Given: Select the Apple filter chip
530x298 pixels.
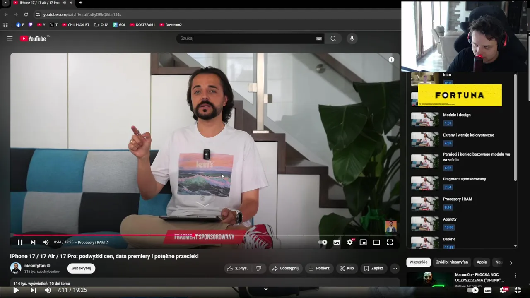Looking at the screenshot, I should click(x=482, y=262).
